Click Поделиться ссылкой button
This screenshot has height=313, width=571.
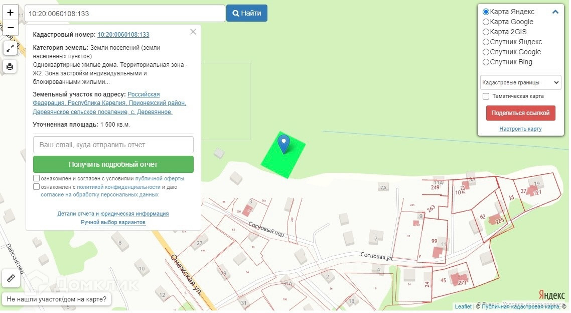pos(520,113)
